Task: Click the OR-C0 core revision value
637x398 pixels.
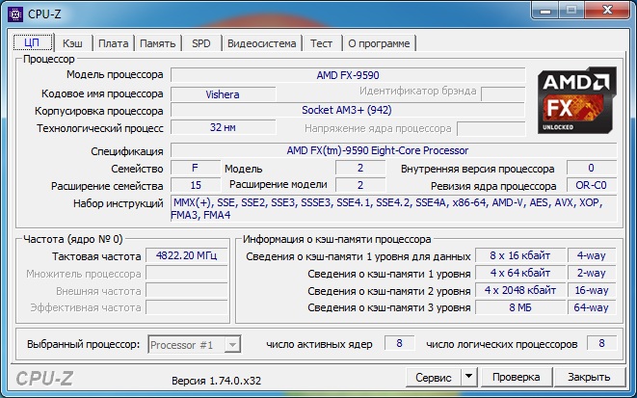Action: [x=592, y=185]
